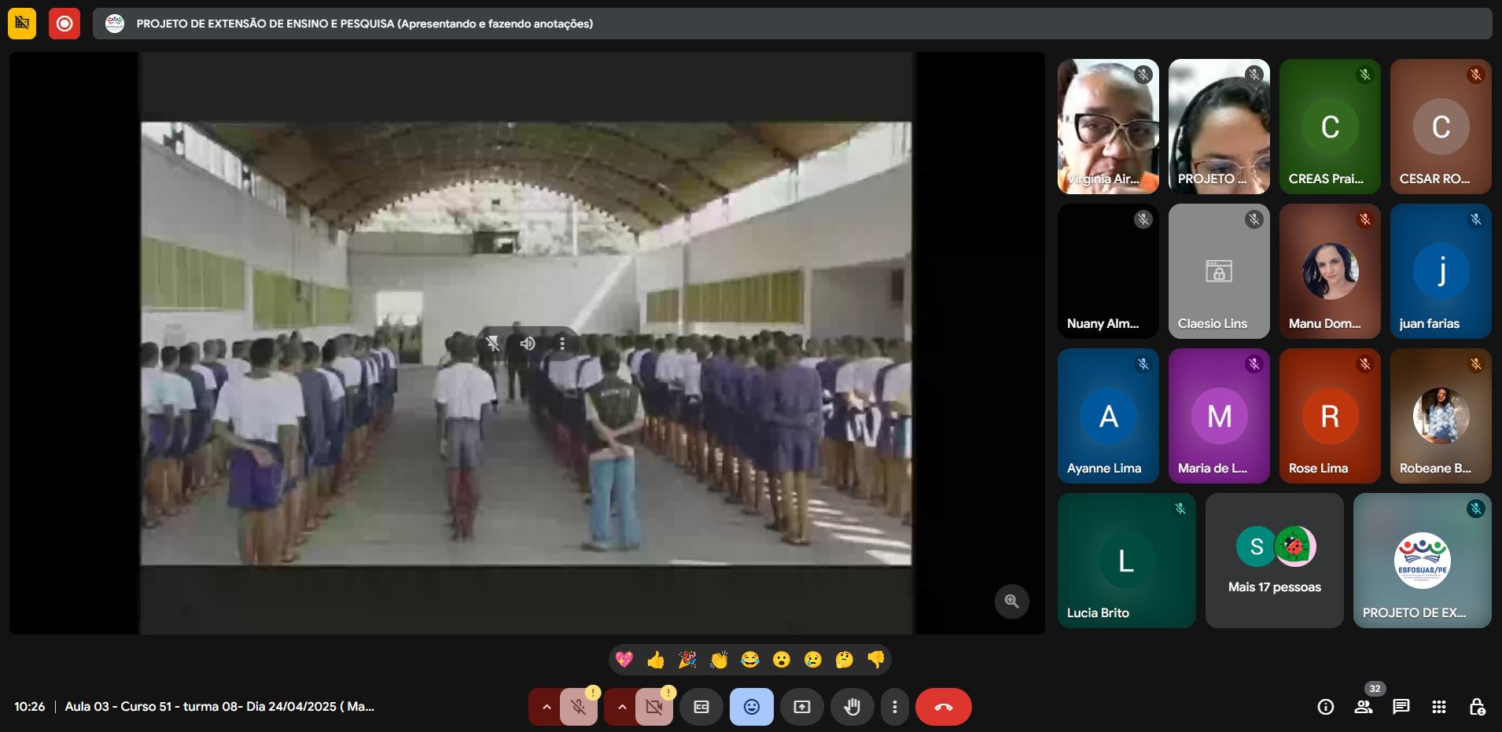Open more options three-dot menu in toolbar
The height and width of the screenshot is (732, 1502).
[x=894, y=707]
